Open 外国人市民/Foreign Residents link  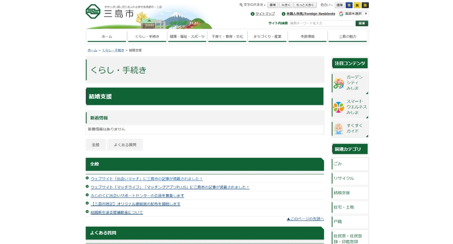coord(311,14)
